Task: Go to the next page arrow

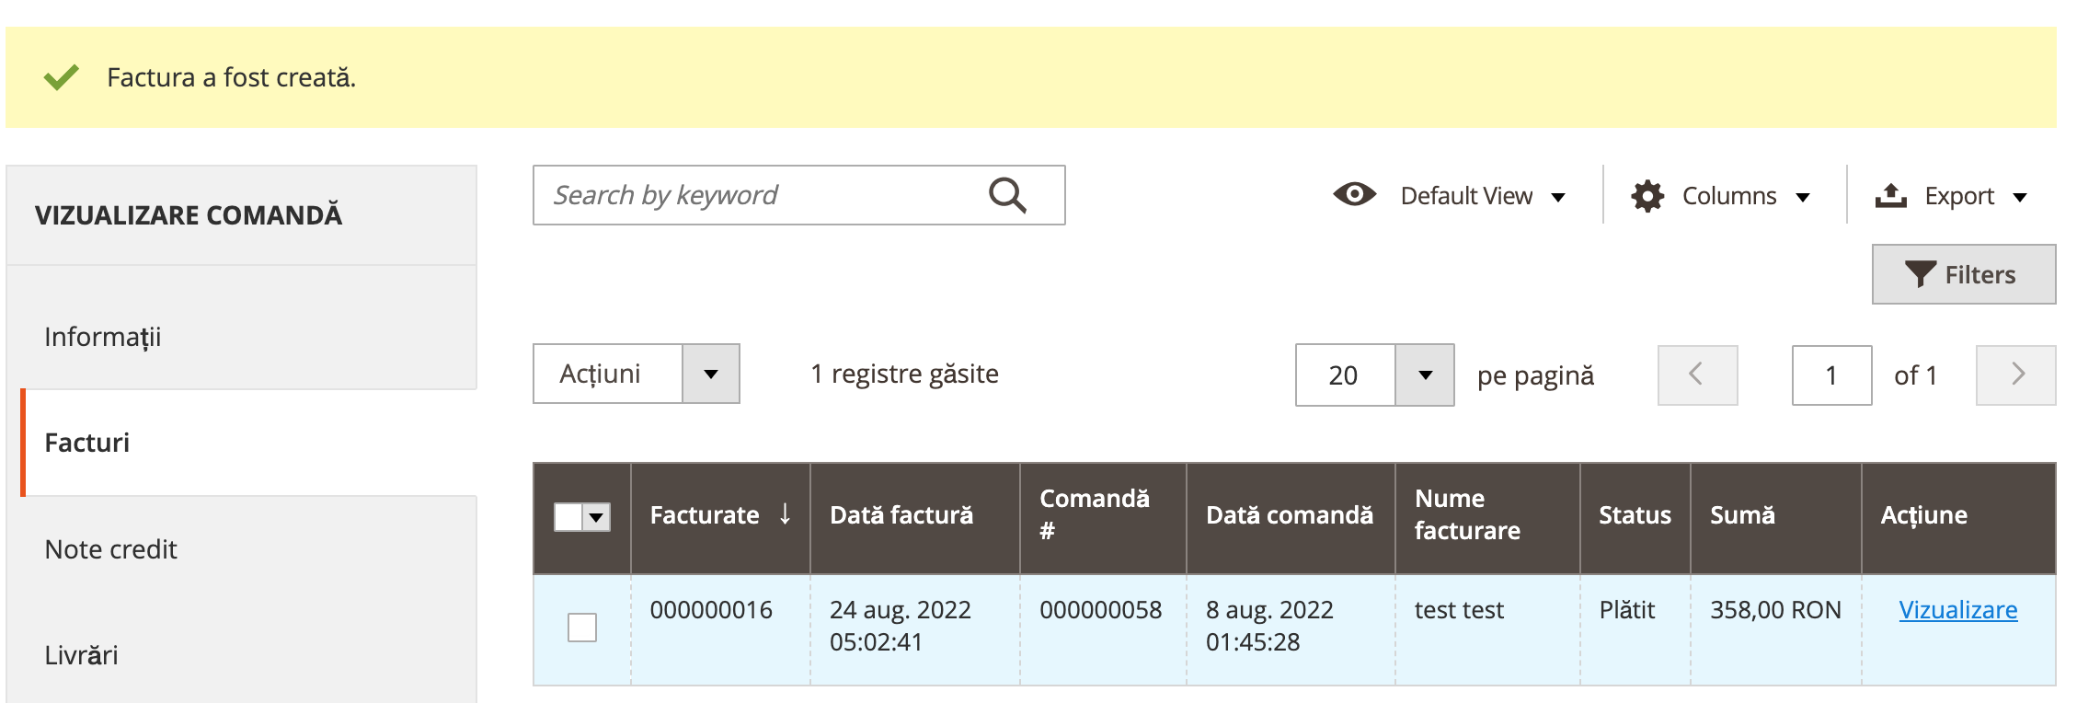Action: [x=2015, y=375]
